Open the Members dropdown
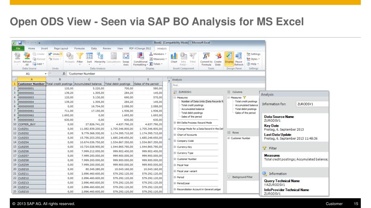The image size is (371, 208). pos(158,54)
